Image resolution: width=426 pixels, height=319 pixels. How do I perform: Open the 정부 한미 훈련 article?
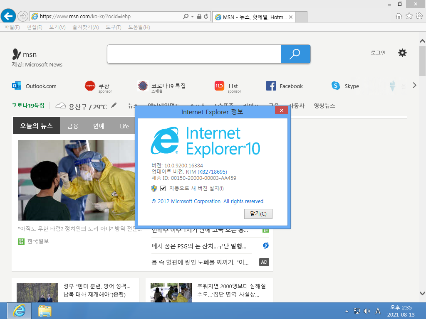click(x=97, y=290)
